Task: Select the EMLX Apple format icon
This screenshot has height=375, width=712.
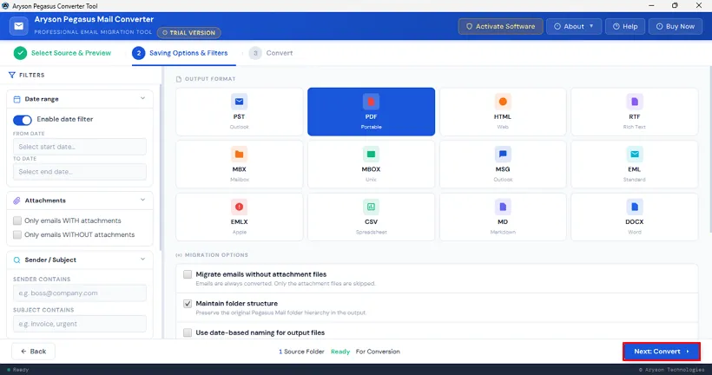Action: click(x=239, y=207)
